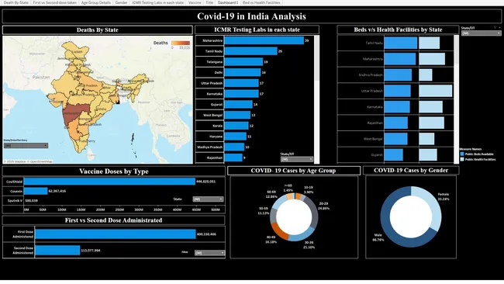Select Andhra Pradesh health facilities bar
Image resolution: width=504 pixels, height=284 pixels.
tap(426, 75)
